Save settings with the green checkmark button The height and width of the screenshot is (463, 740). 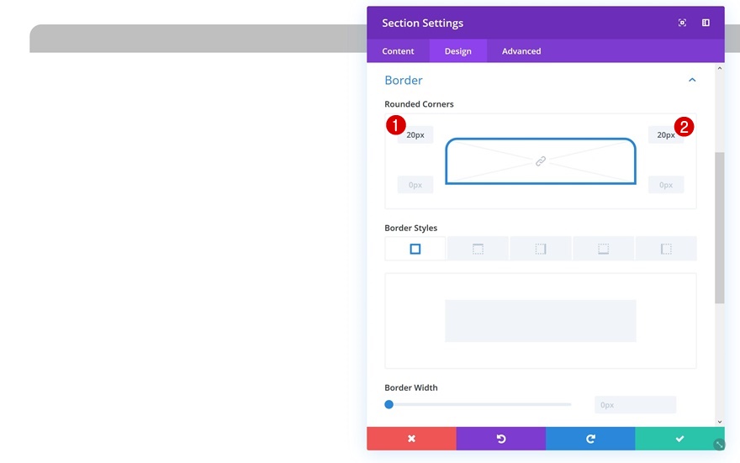679,439
